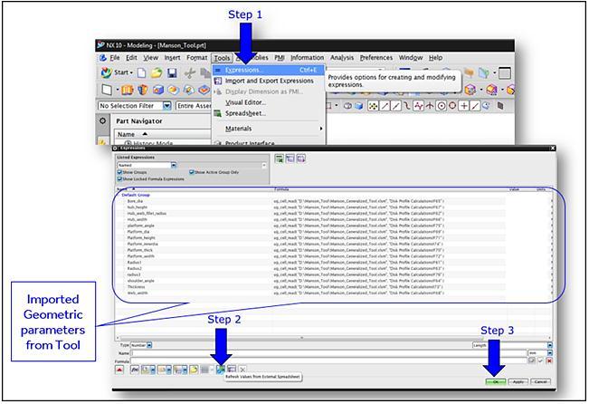The width and height of the screenshot is (589, 404).
Task: Click the yellow note icon in bottom toolbar
Action: (194, 370)
